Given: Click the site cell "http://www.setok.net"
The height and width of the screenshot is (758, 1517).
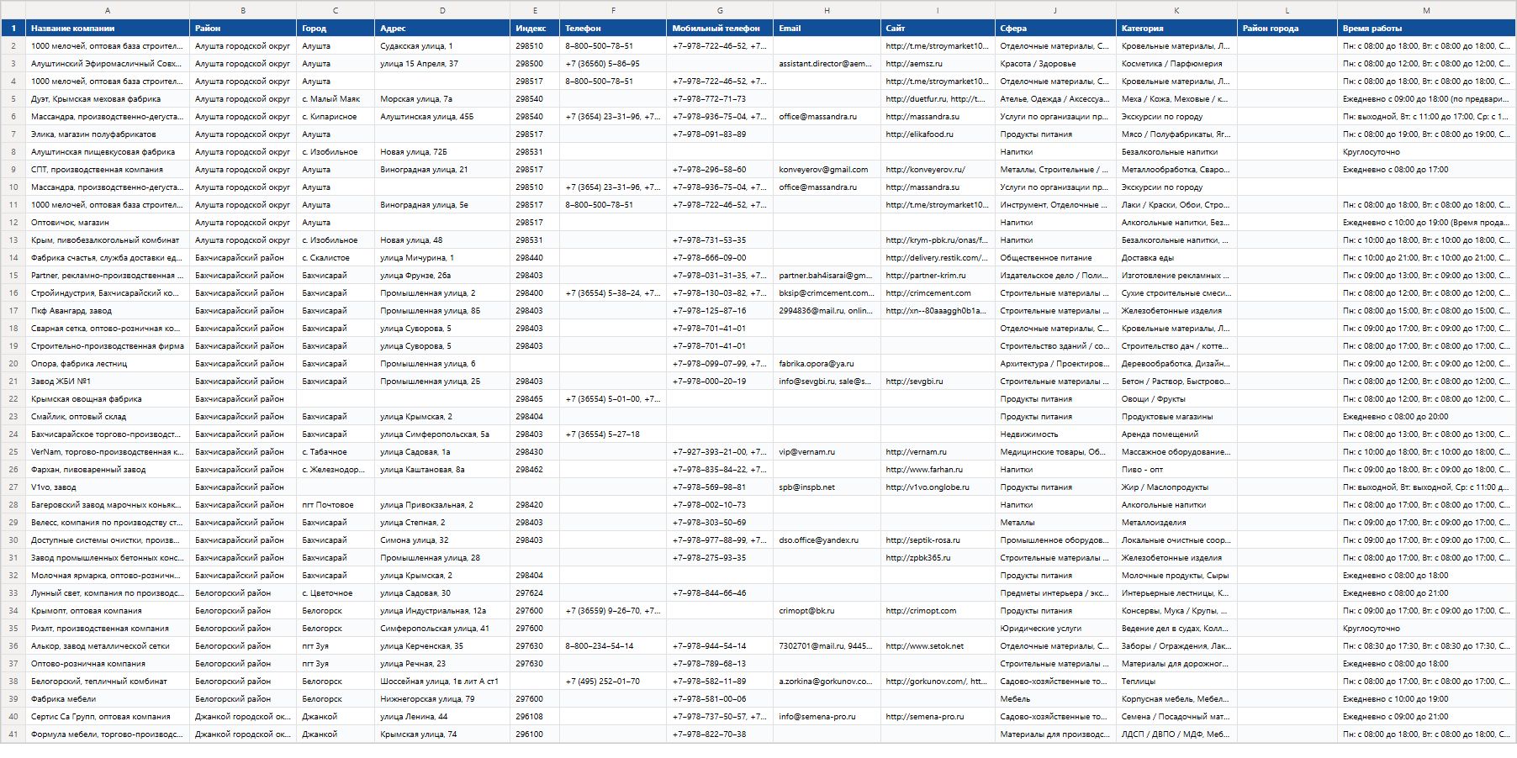Looking at the screenshot, I should [938, 646].
